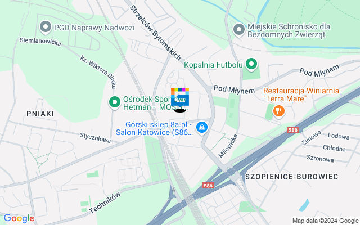
Task: Select the SZOPIENICE-BUROWIEC district label
Action: click(x=292, y=177)
